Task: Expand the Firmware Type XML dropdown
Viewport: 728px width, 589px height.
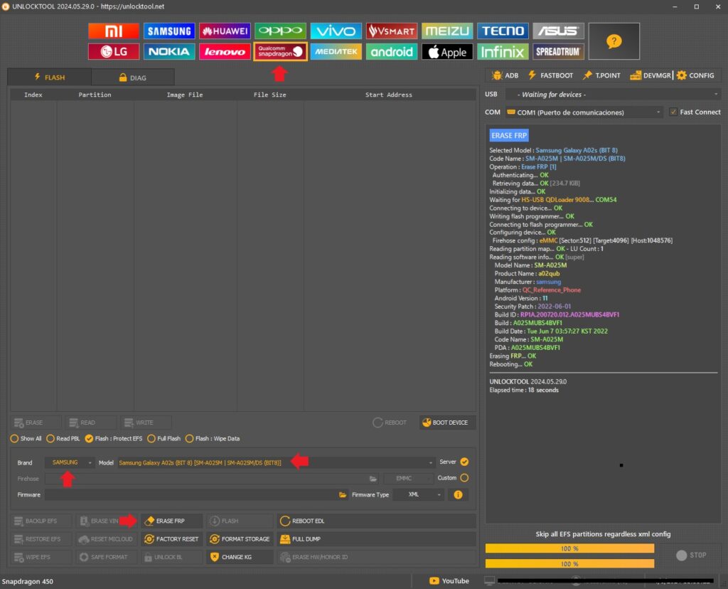Action: (x=418, y=494)
